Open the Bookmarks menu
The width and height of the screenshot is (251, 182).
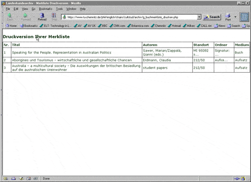click(x=46, y=9)
